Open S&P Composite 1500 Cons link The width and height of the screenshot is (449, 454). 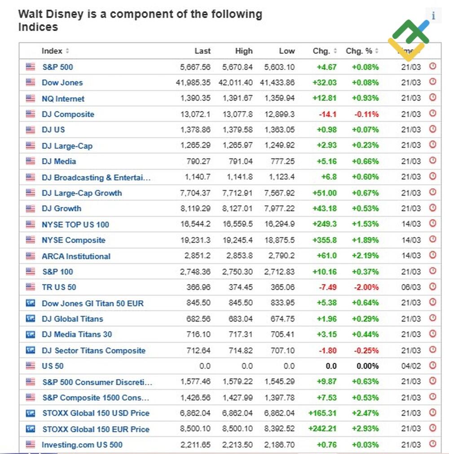pos(96,397)
